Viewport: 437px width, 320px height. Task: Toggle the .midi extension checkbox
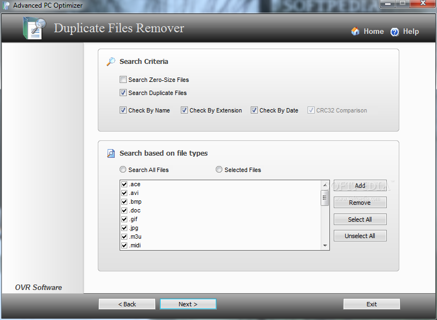coord(125,245)
